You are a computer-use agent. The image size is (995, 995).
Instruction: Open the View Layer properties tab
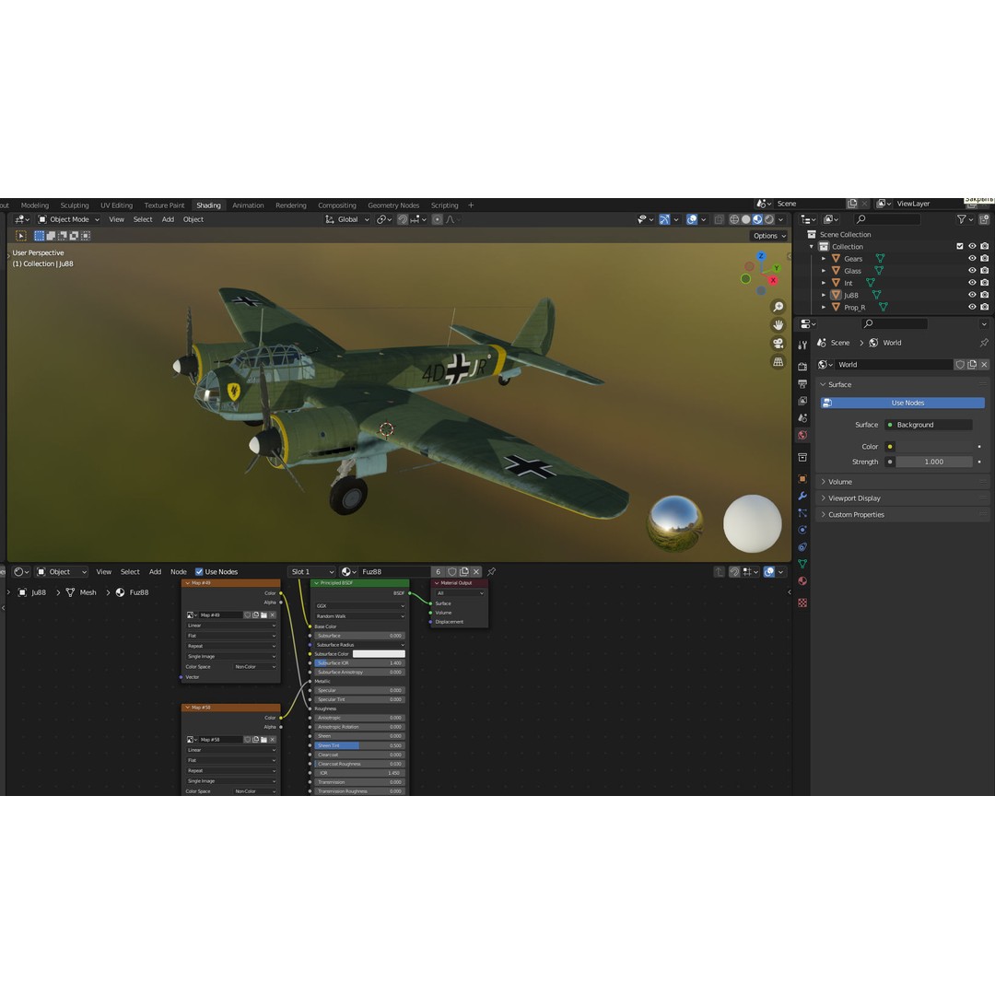click(x=802, y=401)
